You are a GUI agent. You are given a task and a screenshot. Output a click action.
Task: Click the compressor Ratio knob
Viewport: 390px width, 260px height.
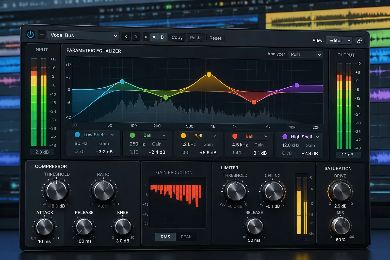click(103, 191)
